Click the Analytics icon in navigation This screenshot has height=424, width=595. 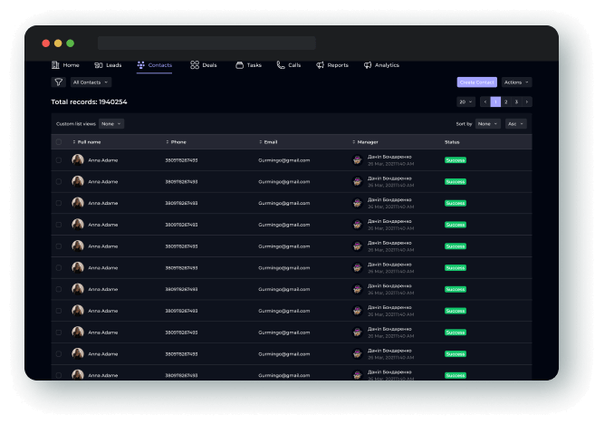pyautogui.click(x=368, y=65)
